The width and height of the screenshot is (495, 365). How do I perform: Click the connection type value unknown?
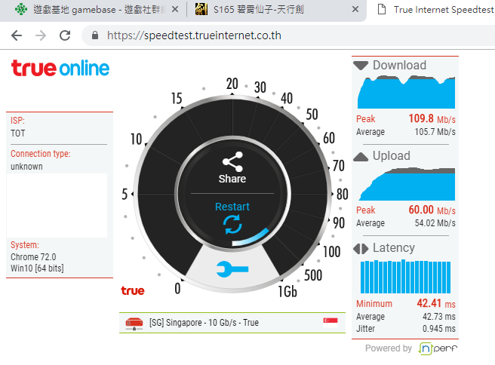click(26, 166)
